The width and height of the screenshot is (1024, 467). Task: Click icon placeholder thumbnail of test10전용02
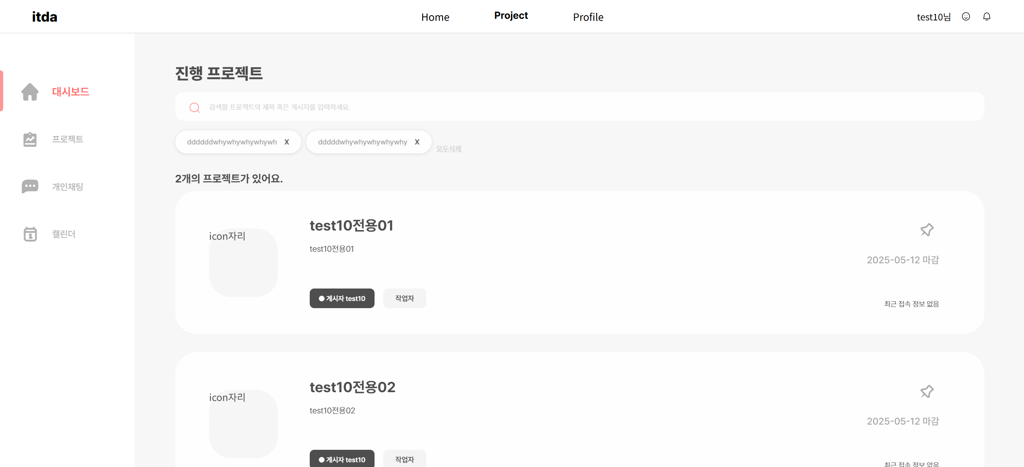click(243, 423)
